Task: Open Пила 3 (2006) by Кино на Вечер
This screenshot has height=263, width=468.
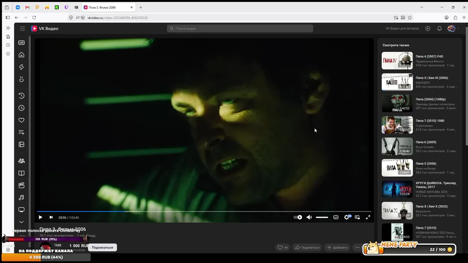Action: point(420,168)
